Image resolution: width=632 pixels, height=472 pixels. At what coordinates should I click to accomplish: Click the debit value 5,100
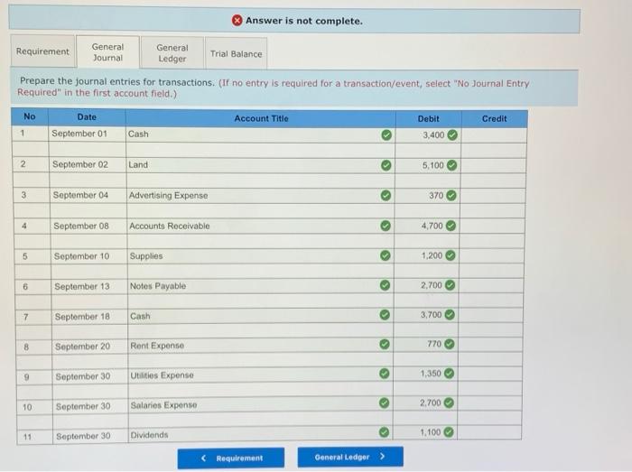[432, 165]
